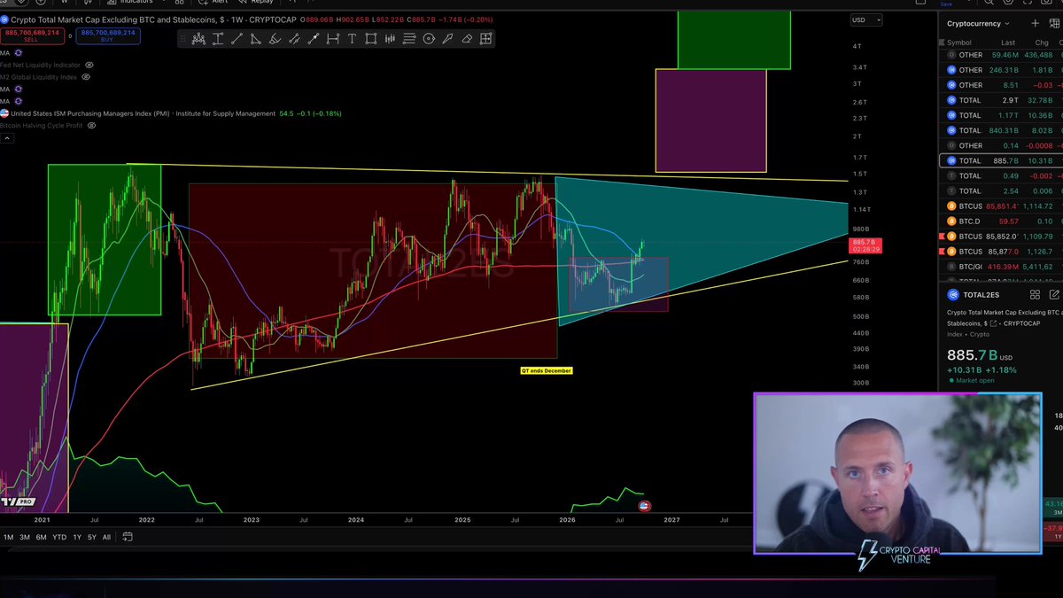
Task: Select the arrow drawing tool
Action: pos(448,38)
